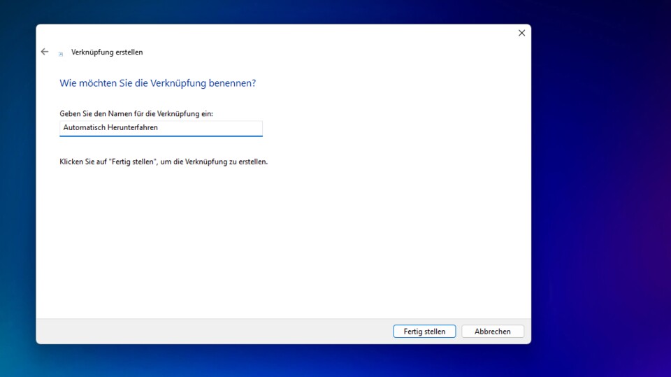The width and height of the screenshot is (671, 377).
Task: Click the heading "Wie möchten Sie die Verknüpfung benennen?"
Action: [158, 83]
